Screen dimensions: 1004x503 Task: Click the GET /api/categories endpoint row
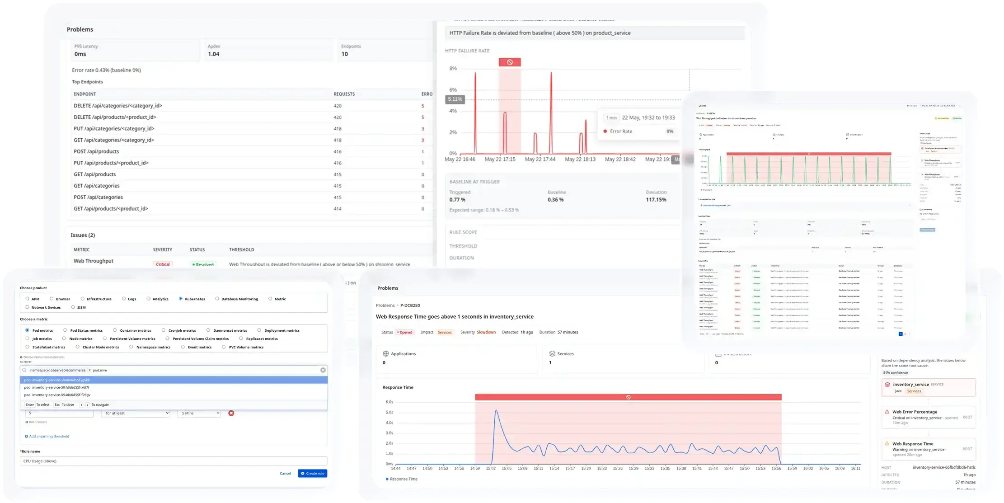pos(252,186)
